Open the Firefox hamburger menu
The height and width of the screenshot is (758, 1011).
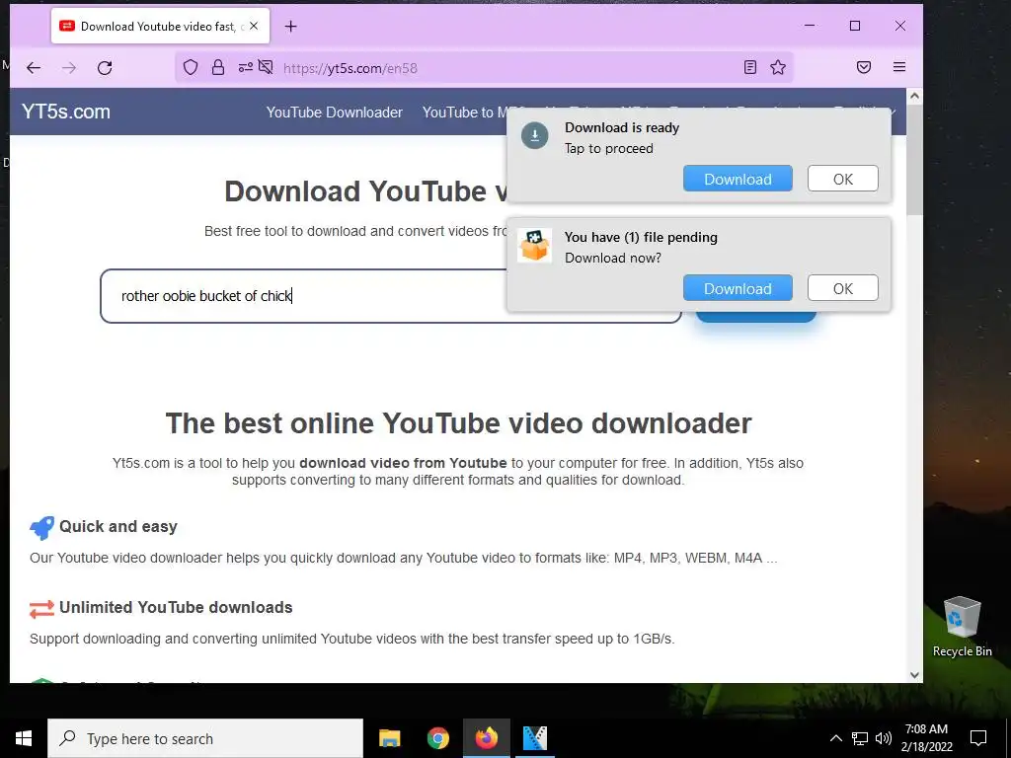tap(899, 67)
